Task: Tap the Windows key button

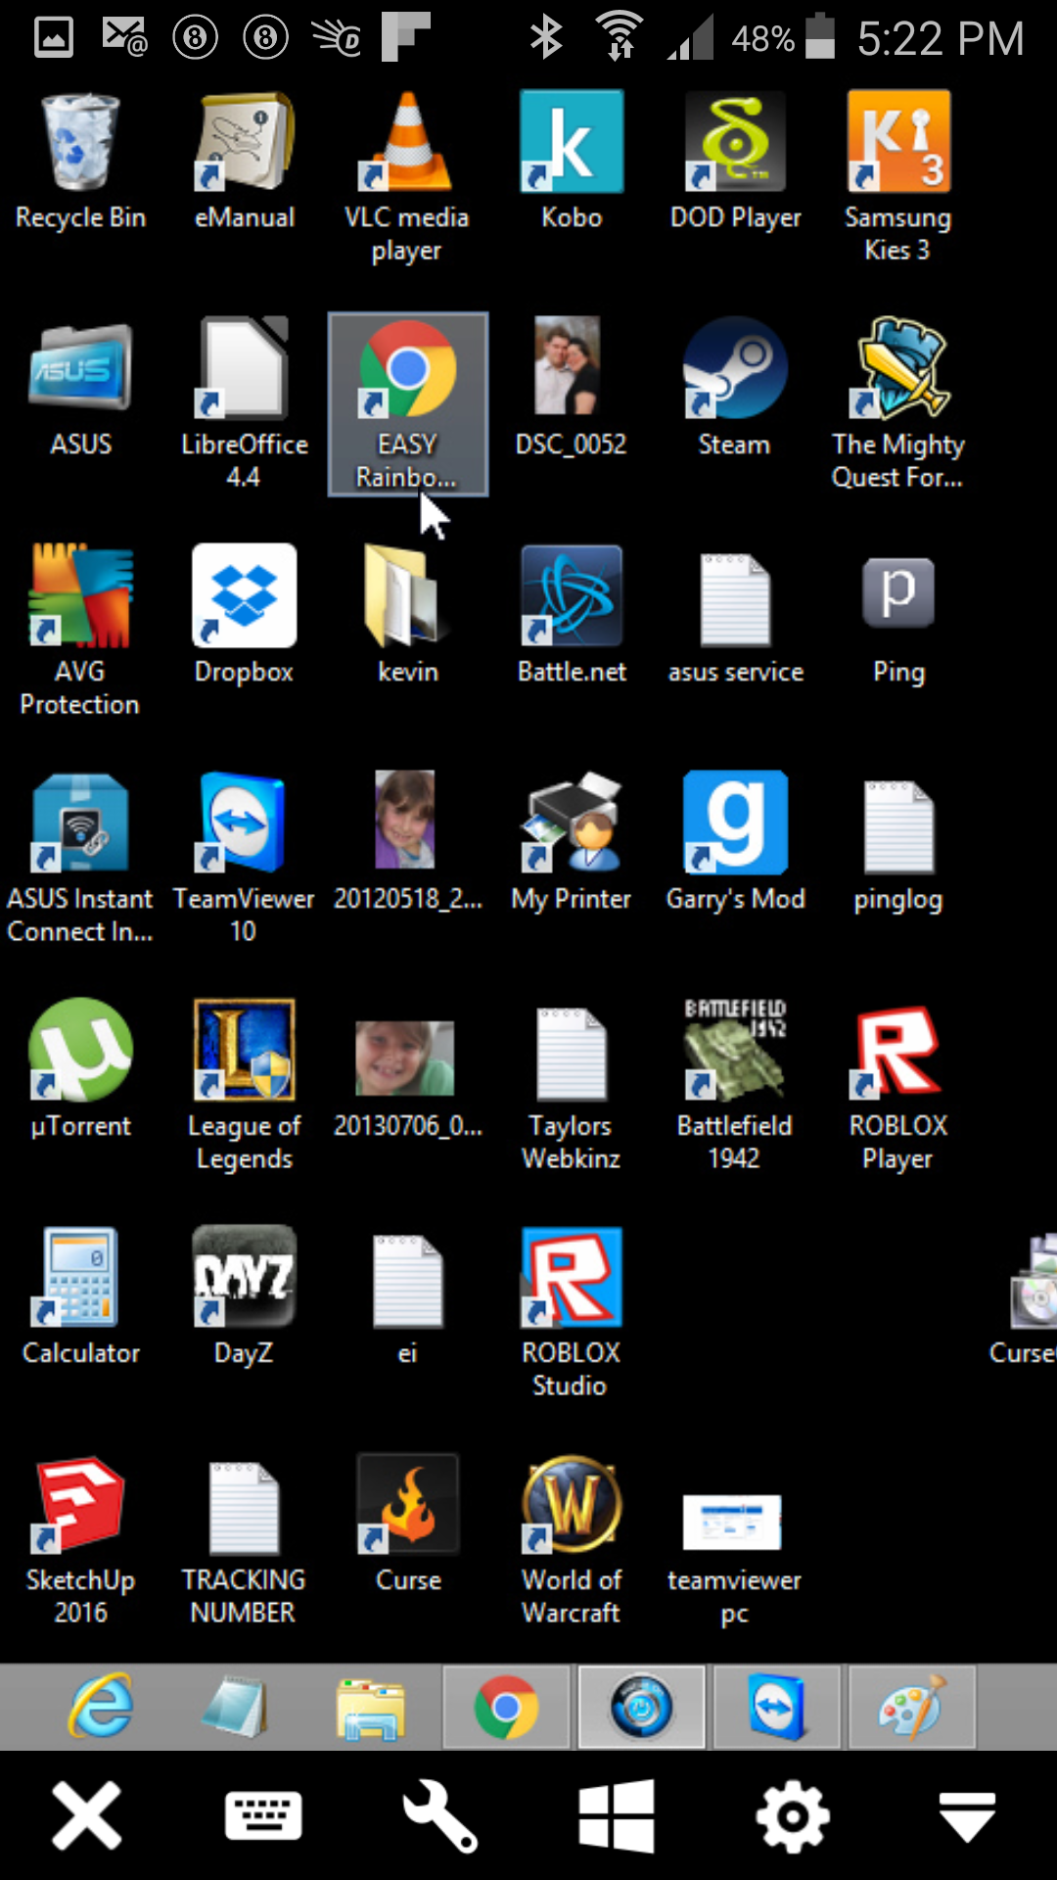Action: pyautogui.click(x=617, y=1816)
